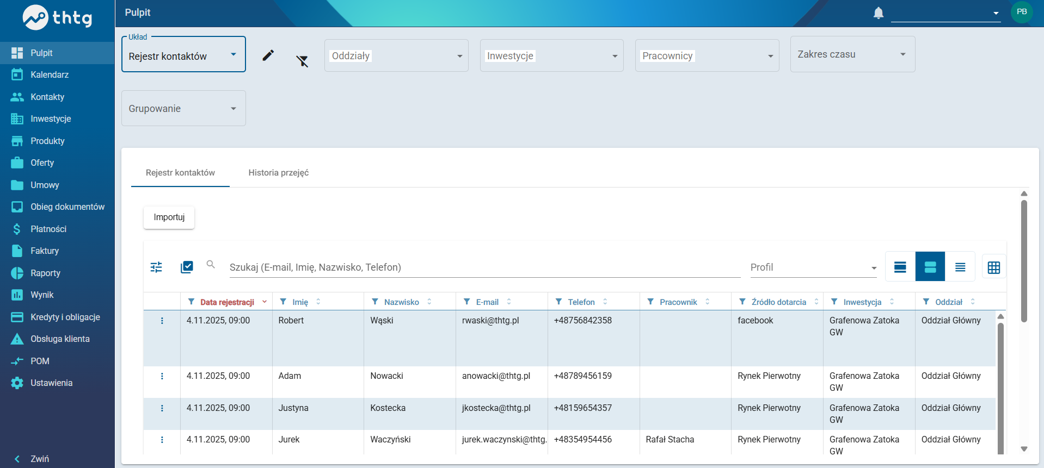Screen dimensions: 1044x468
Task: Switch to the dense lines row view
Action: coord(960,267)
